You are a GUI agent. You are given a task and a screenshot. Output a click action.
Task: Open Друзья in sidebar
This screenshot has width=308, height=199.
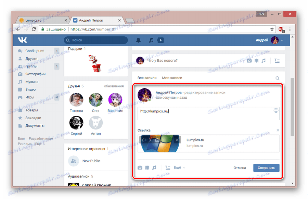pyautogui.click(x=31, y=59)
